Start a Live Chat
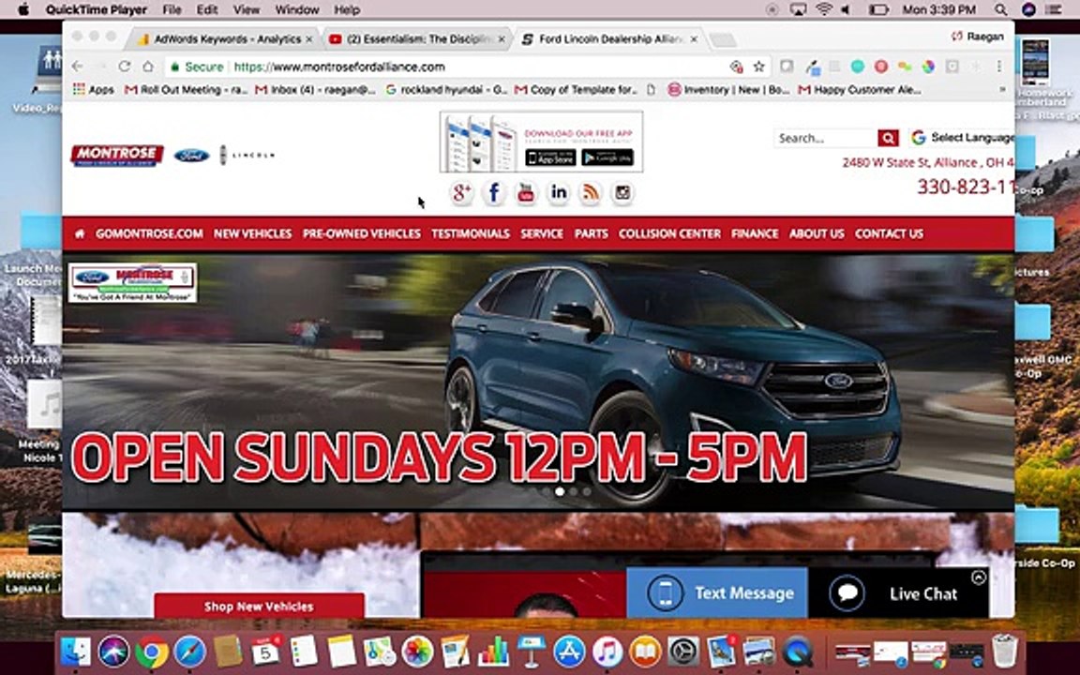The width and height of the screenshot is (1080, 675). click(x=898, y=592)
